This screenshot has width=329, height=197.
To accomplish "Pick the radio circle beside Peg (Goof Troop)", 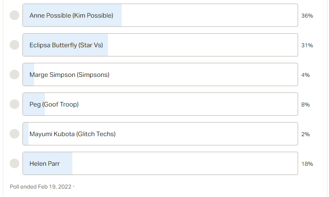I will pos(14,104).
